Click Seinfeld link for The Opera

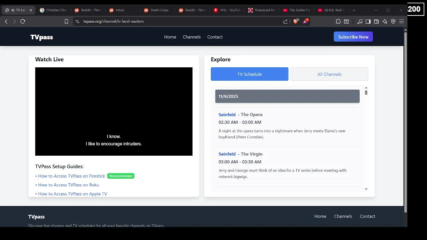[227, 115]
